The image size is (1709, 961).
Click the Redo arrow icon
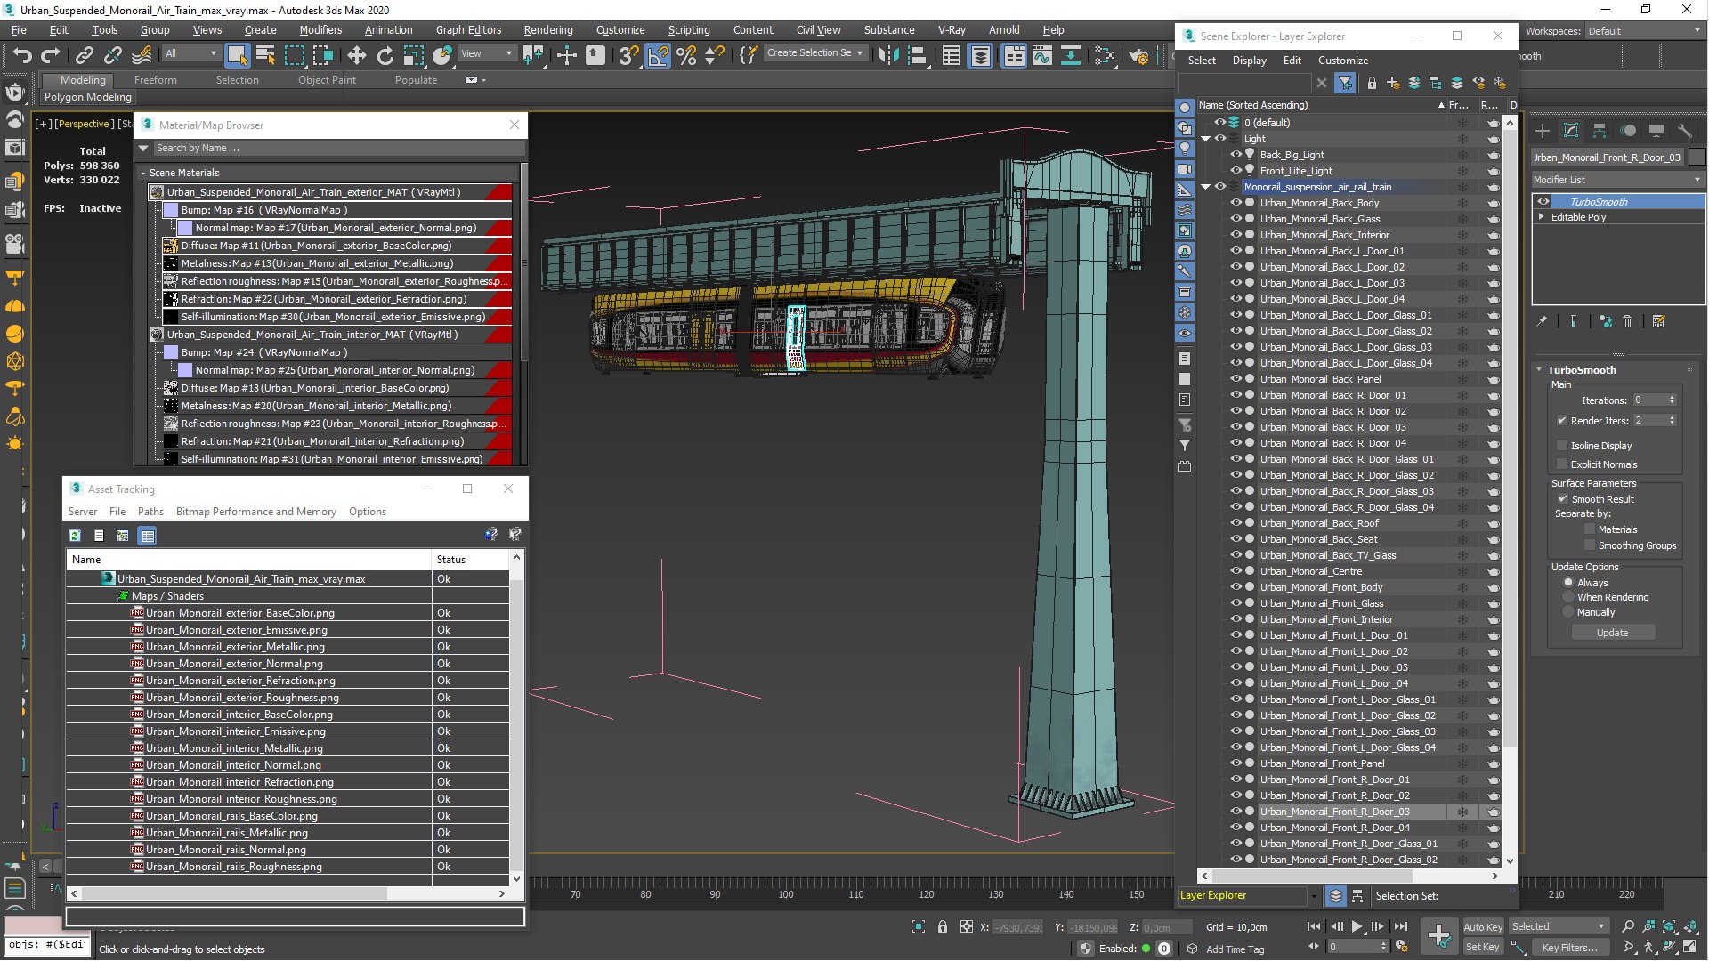(x=51, y=55)
